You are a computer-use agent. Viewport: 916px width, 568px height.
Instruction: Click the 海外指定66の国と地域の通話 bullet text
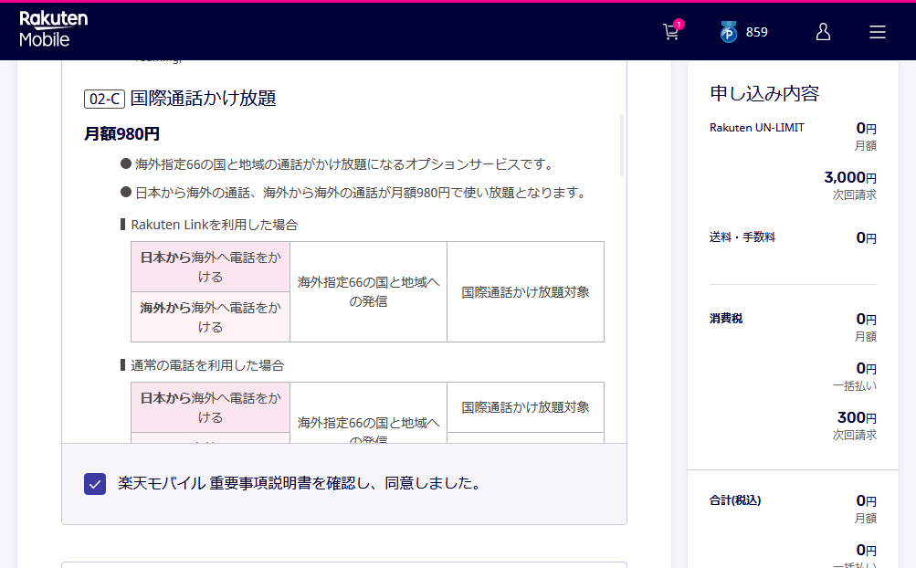tap(345, 164)
